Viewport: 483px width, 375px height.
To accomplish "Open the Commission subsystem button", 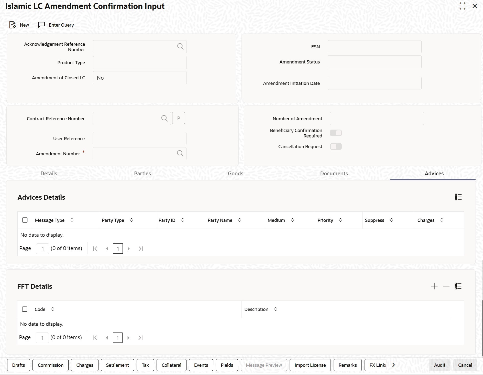I will 50,365.
